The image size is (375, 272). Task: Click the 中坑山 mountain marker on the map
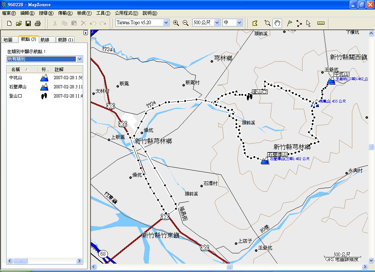tap(331, 81)
